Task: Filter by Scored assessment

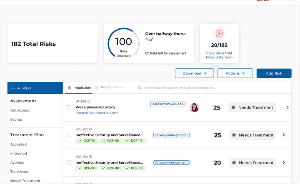Action: 16,119
